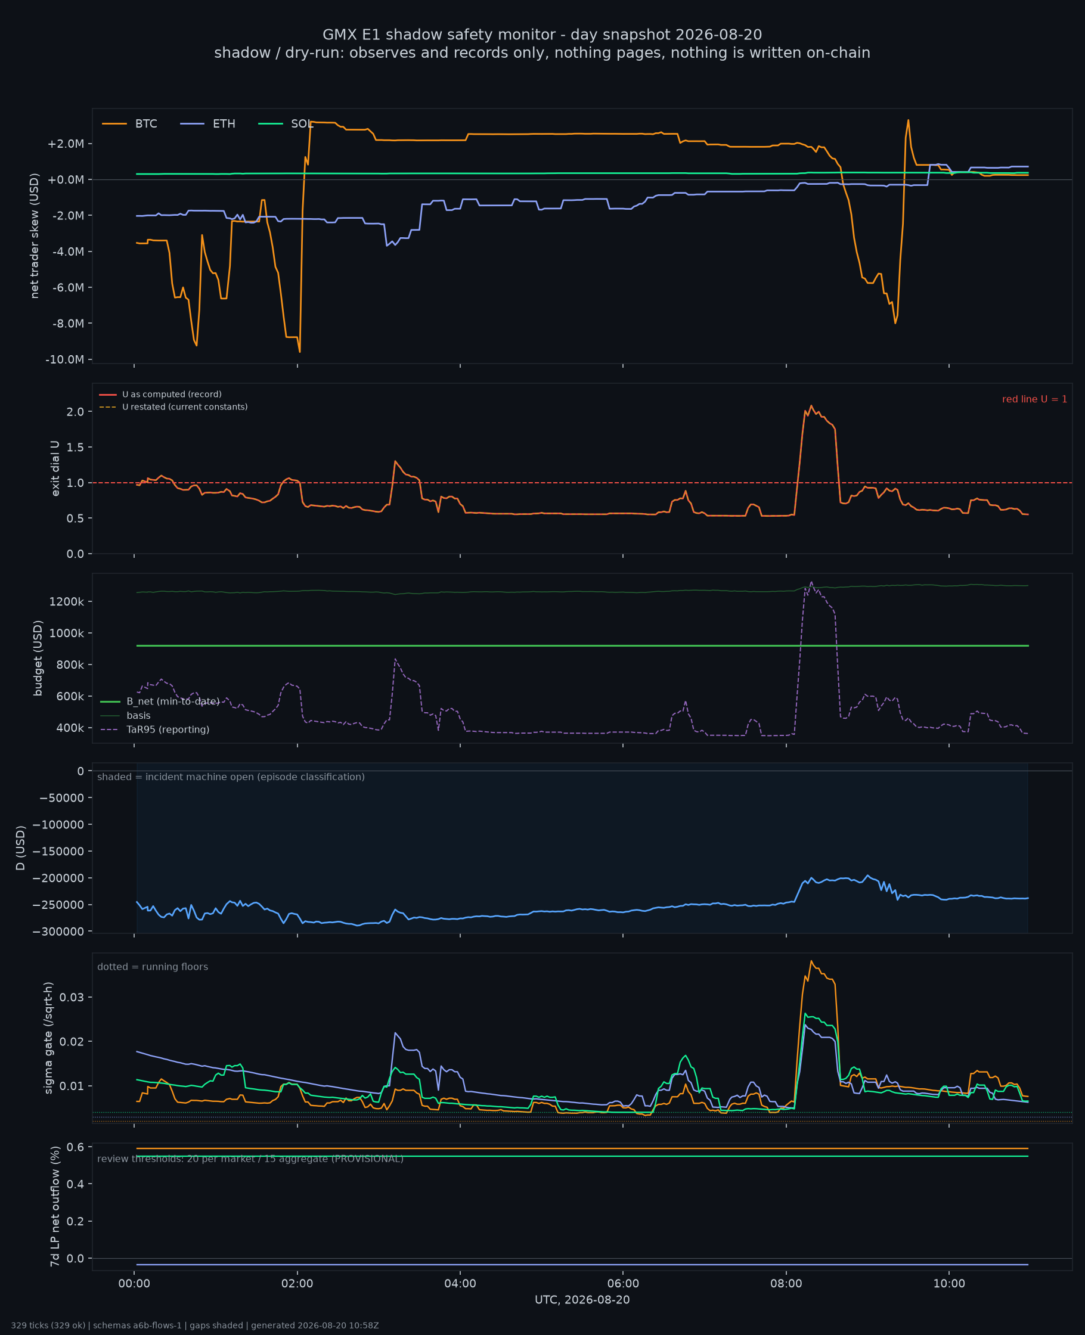1085x1335 pixels.
Task: Click the subtitle line starting 'shadow / dry-run'
Action: (x=542, y=52)
